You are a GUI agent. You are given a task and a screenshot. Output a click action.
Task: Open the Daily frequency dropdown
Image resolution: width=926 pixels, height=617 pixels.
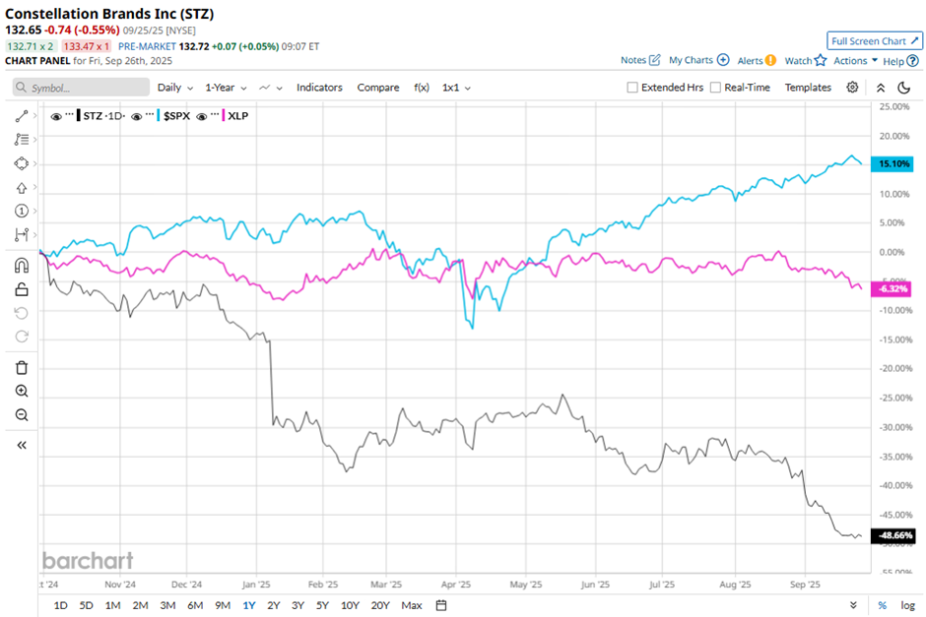[x=175, y=88]
